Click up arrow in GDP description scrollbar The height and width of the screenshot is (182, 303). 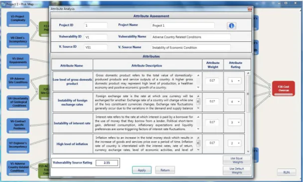pyautogui.click(x=198, y=75)
